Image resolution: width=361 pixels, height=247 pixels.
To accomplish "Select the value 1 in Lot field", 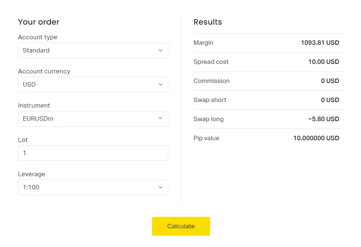I will point(24,153).
